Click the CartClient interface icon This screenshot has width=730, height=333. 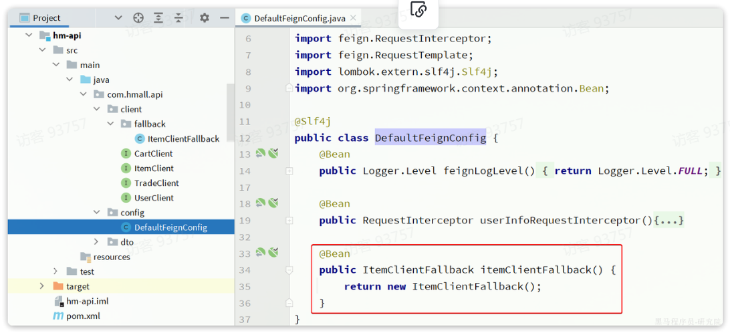[x=126, y=154]
